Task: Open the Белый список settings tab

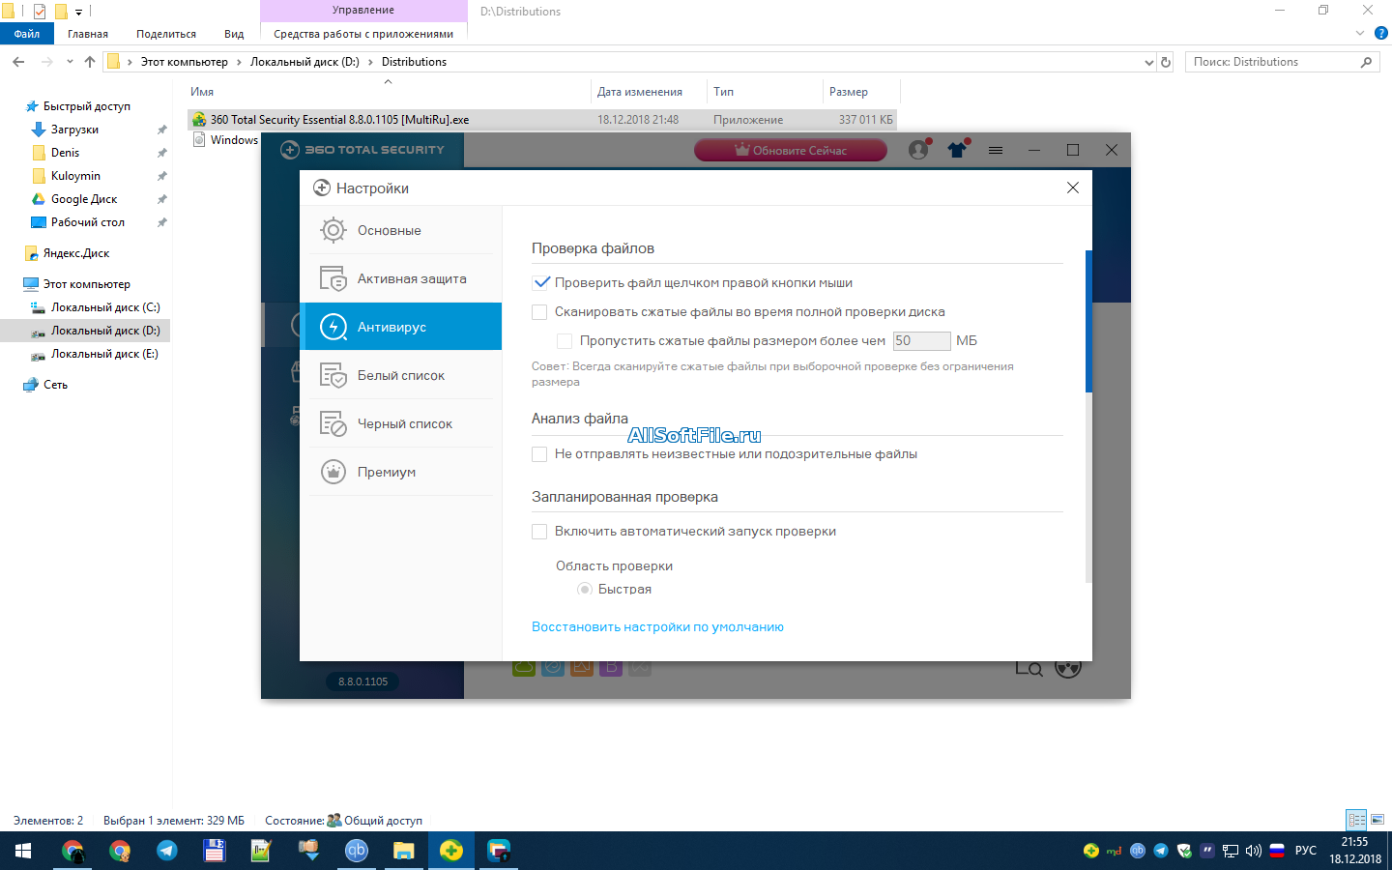Action: click(401, 375)
